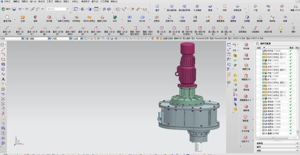Open the 启动 (Start) dropdown
This screenshot has width=300, height=155.
[6, 9]
